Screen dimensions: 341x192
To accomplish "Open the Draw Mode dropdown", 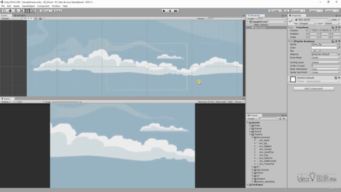I will point(326,58).
